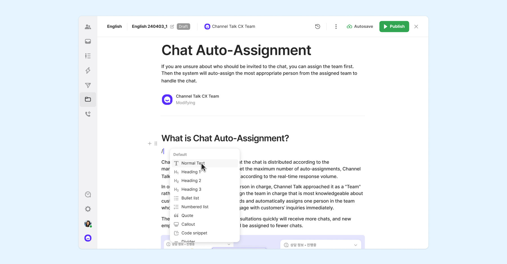Click the intro description paragraph
The image size is (507, 264).
259,74
